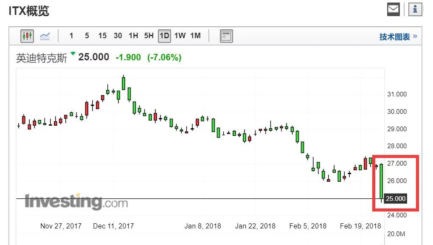Screen dimensions: 433x245
Task: Select the 1D daily timeframe
Action: [x=164, y=36]
